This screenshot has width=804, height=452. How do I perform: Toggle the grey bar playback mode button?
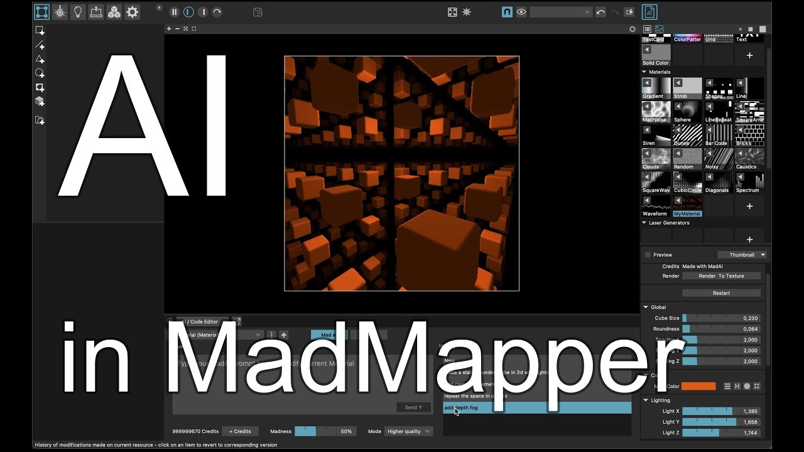(203, 12)
